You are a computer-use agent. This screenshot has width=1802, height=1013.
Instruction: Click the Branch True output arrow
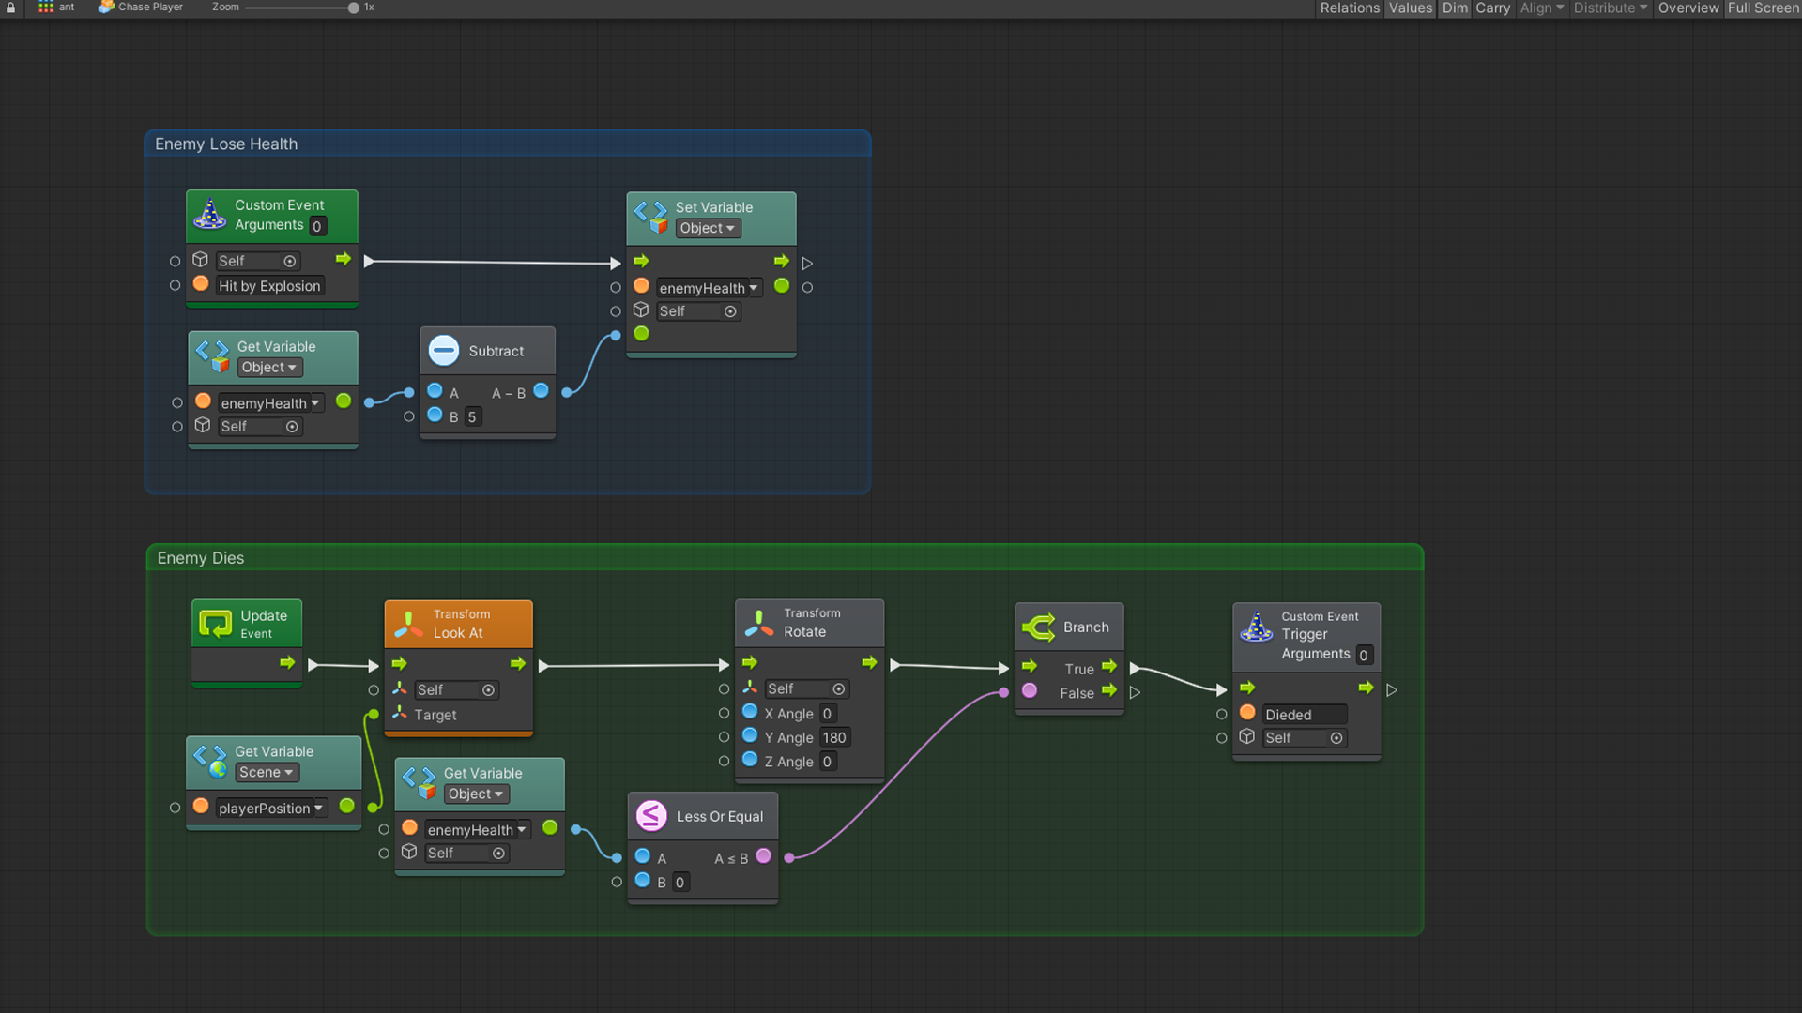1109,667
